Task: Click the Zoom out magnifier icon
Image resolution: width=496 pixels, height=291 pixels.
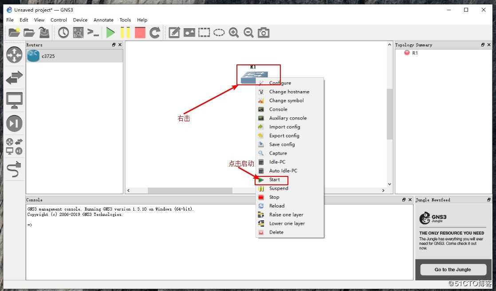Action: (x=248, y=32)
